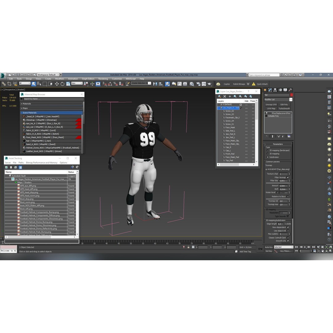Click the Toggle Set Key Mode key icon

point(260,249)
